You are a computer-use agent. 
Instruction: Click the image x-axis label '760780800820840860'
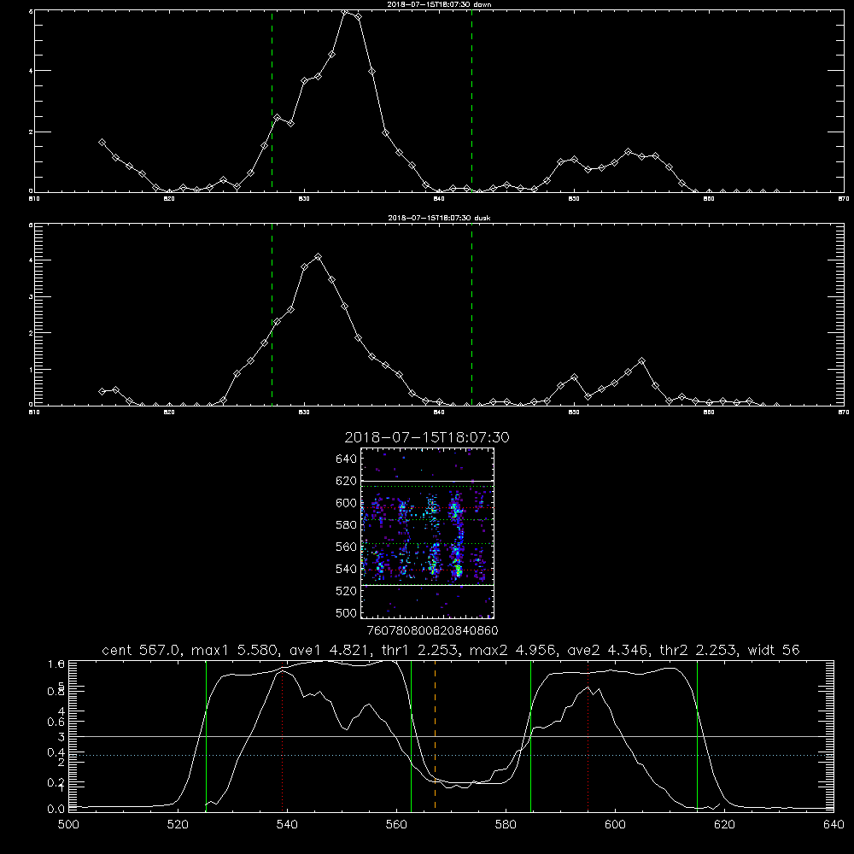click(433, 631)
